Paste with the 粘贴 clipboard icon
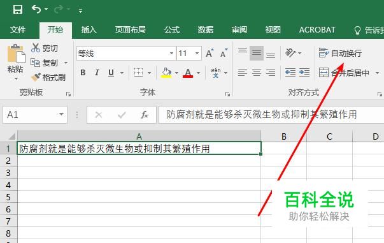Screen dimensions: 384x243 (17, 54)
